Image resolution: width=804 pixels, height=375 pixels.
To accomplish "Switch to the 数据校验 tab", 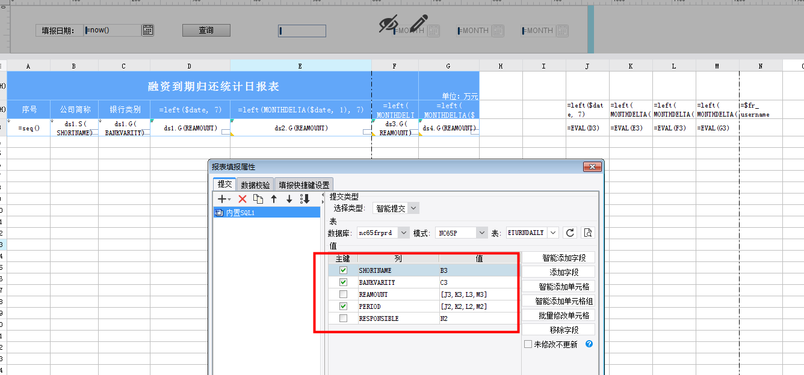I will (x=256, y=185).
